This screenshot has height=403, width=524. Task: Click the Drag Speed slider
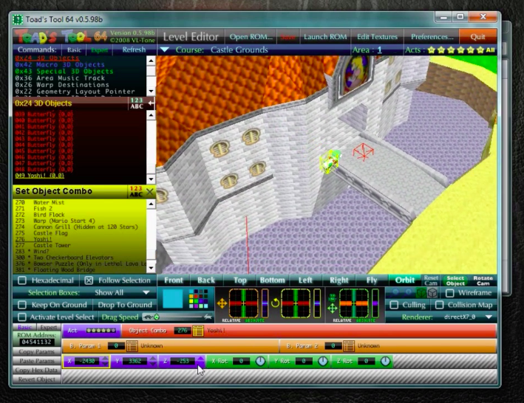click(x=177, y=317)
